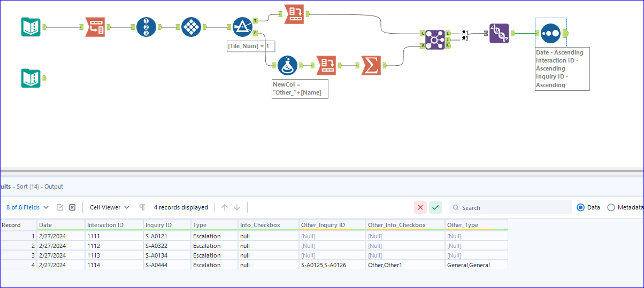The width and height of the screenshot is (644, 288).
Task: Click into the results Search field
Action: coord(511,207)
